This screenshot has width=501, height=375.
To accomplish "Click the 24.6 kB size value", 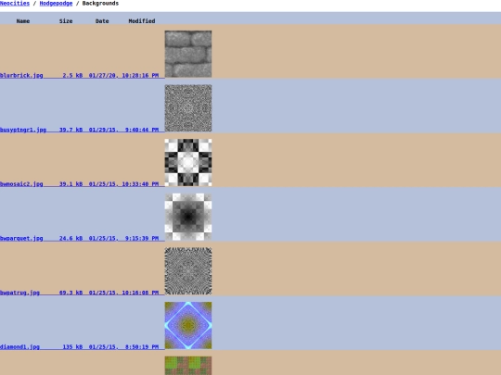I will pyautogui.click(x=71, y=238).
